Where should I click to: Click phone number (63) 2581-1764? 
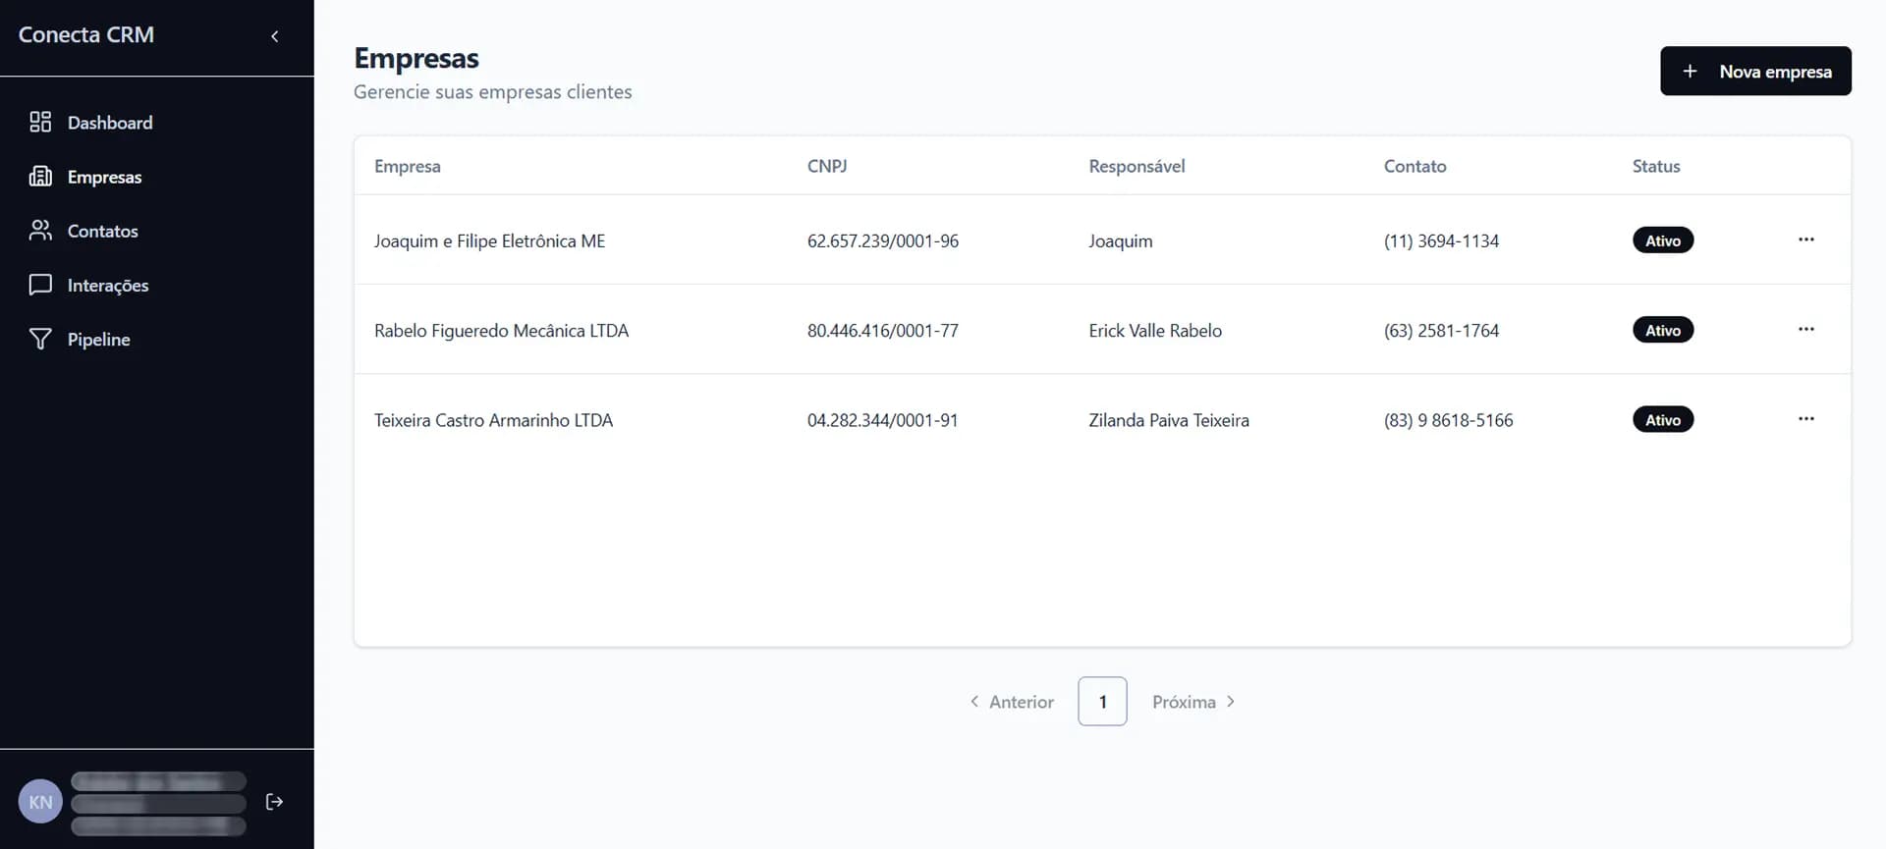(1441, 331)
